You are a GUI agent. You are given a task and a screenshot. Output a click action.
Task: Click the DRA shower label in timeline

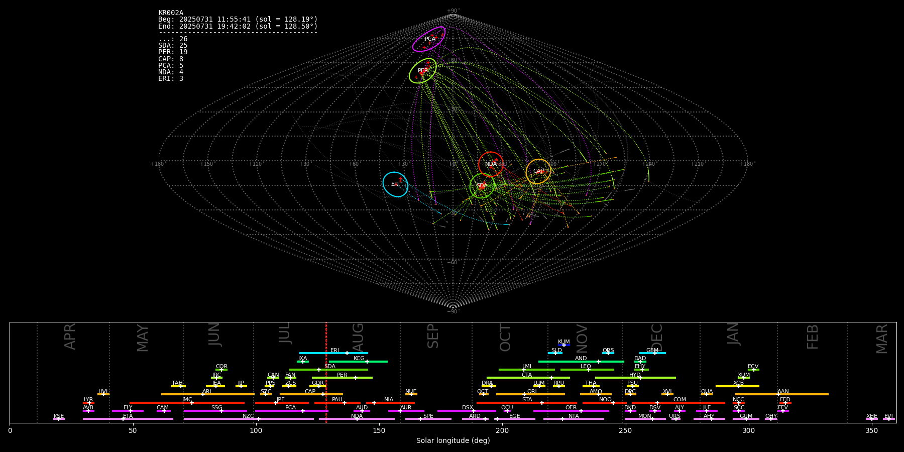click(487, 383)
